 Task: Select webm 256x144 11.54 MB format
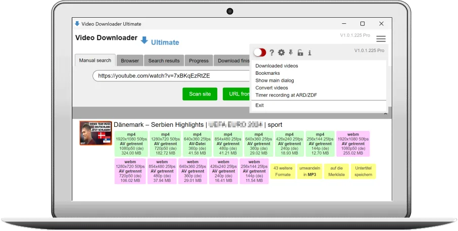point(254,171)
